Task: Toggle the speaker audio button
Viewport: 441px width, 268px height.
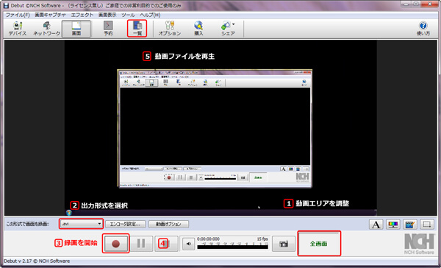Action: 188,244
